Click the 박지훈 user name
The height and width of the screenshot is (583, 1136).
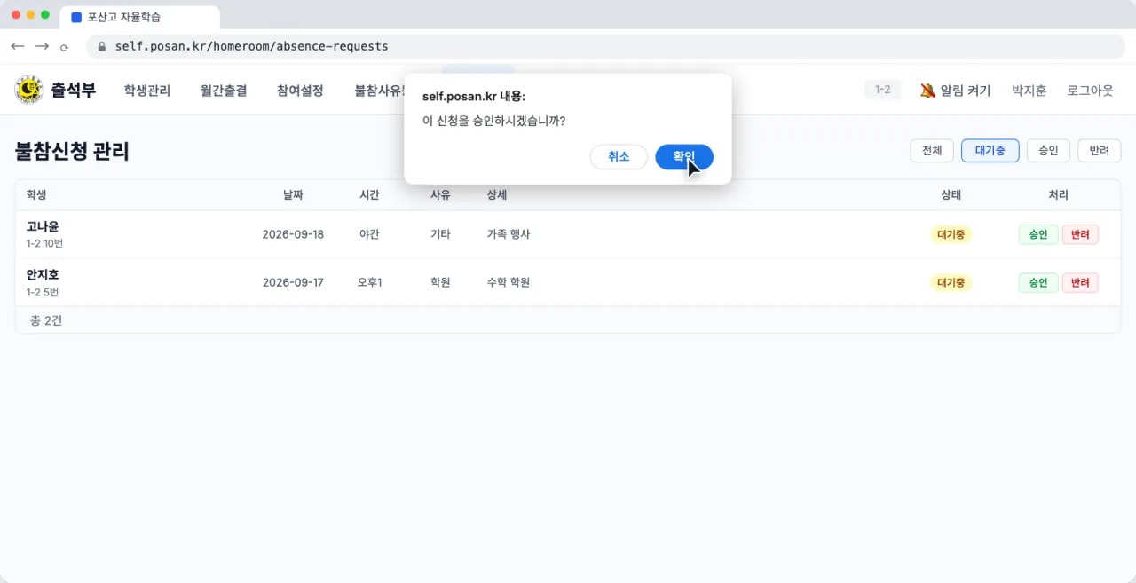pyautogui.click(x=1029, y=90)
